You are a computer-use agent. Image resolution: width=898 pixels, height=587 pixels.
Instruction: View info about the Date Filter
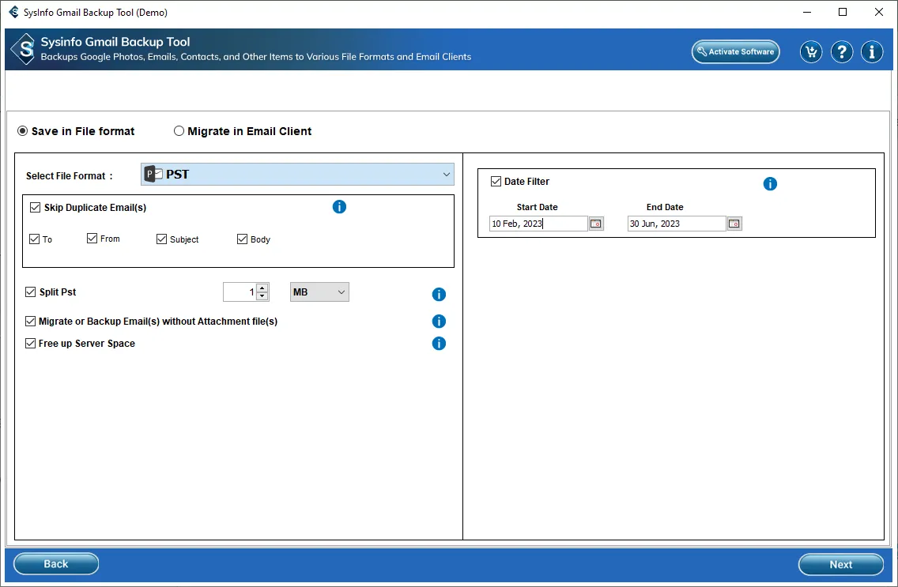tap(770, 184)
